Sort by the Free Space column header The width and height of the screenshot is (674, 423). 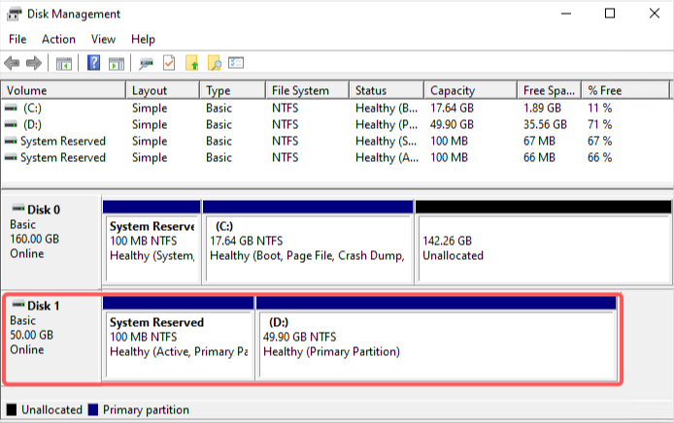550,90
